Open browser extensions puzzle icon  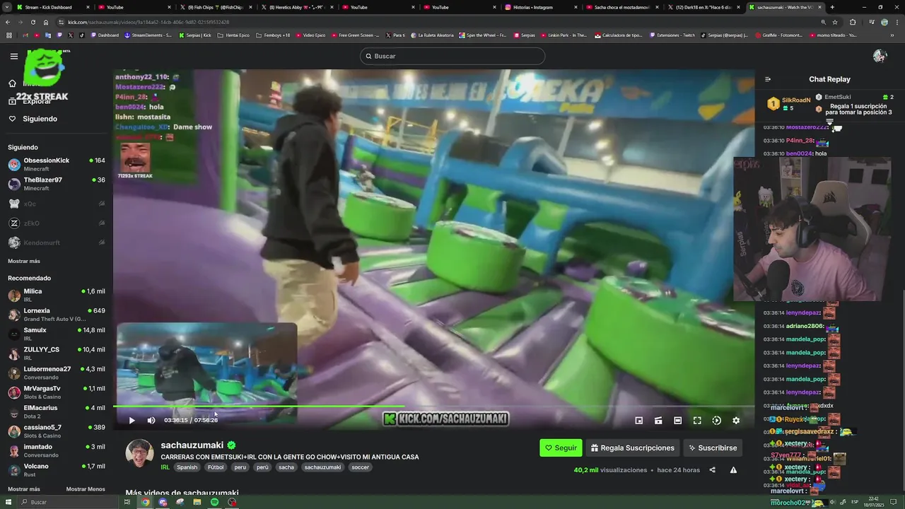[852, 22]
